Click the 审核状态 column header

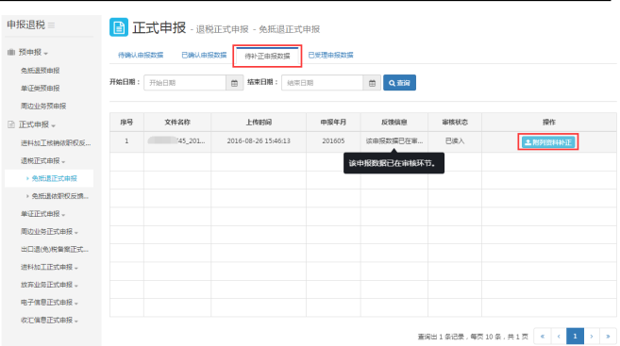(455, 122)
